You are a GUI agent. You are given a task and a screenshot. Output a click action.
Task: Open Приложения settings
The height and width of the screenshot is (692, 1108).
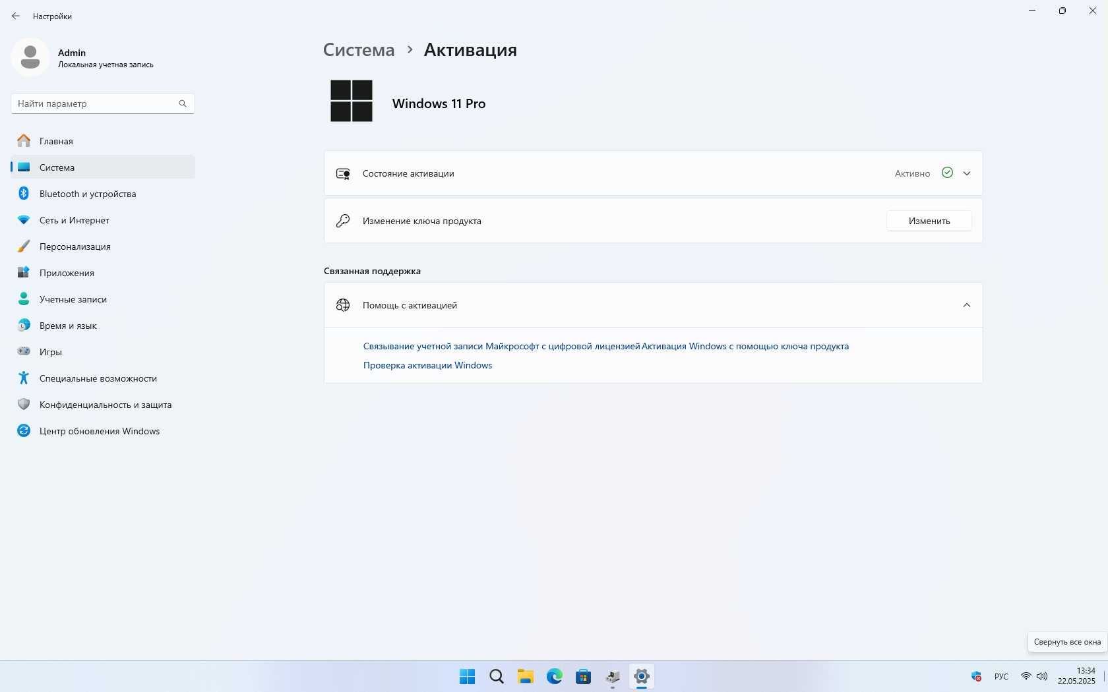pyautogui.click(x=103, y=273)
